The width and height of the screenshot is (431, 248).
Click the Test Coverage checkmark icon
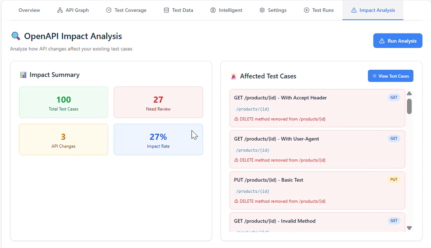click(x=109, y=10)
